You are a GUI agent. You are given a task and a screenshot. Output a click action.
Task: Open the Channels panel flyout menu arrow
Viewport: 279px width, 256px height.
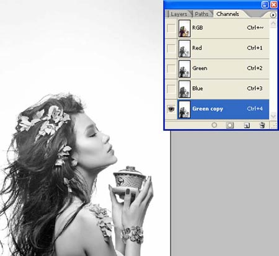click(273, 15)
